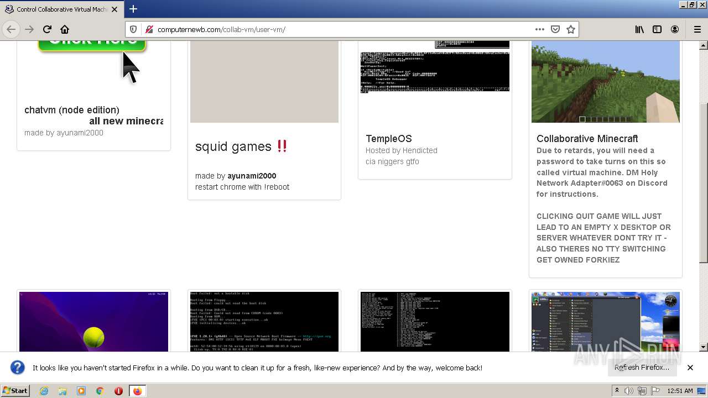Click the TempleOS terminal thumbnail
This screenshot has height=398, width=708.
[435, 66]
